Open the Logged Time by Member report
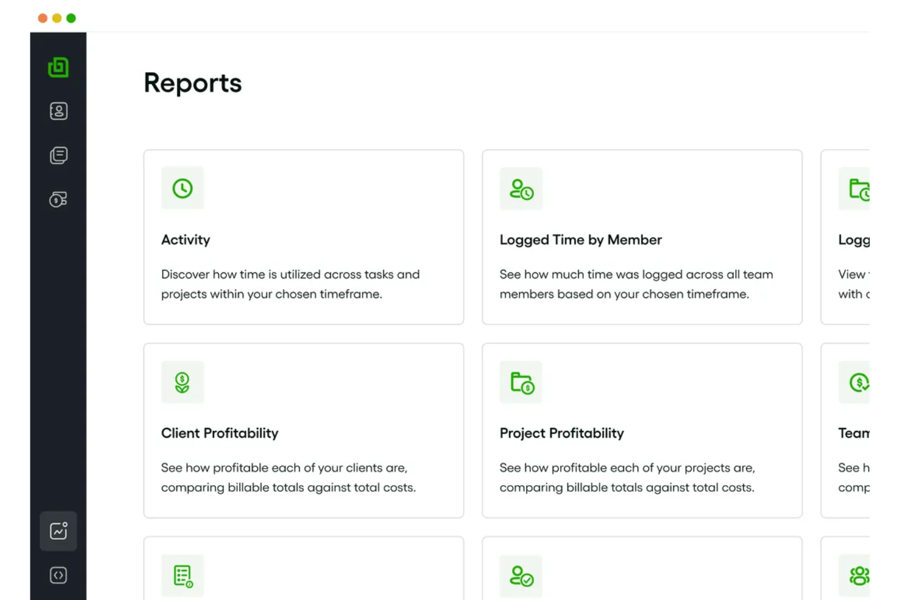The height and width of the screenshot is (600, 900). [x=581, y=240]
